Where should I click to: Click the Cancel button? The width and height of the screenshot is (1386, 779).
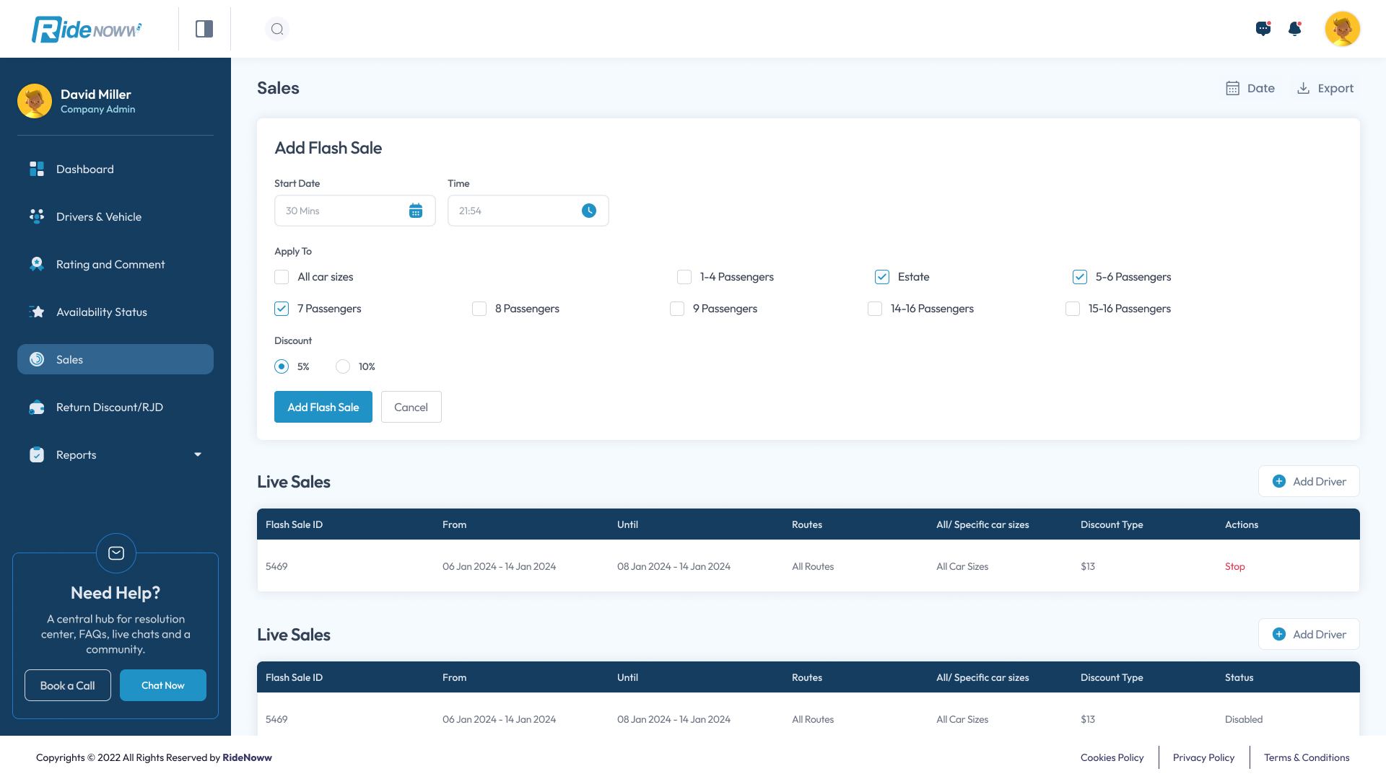(x=411, y=407)
